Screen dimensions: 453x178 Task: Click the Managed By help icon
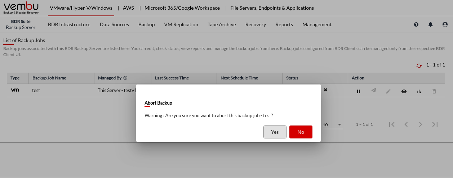point(125,78)
